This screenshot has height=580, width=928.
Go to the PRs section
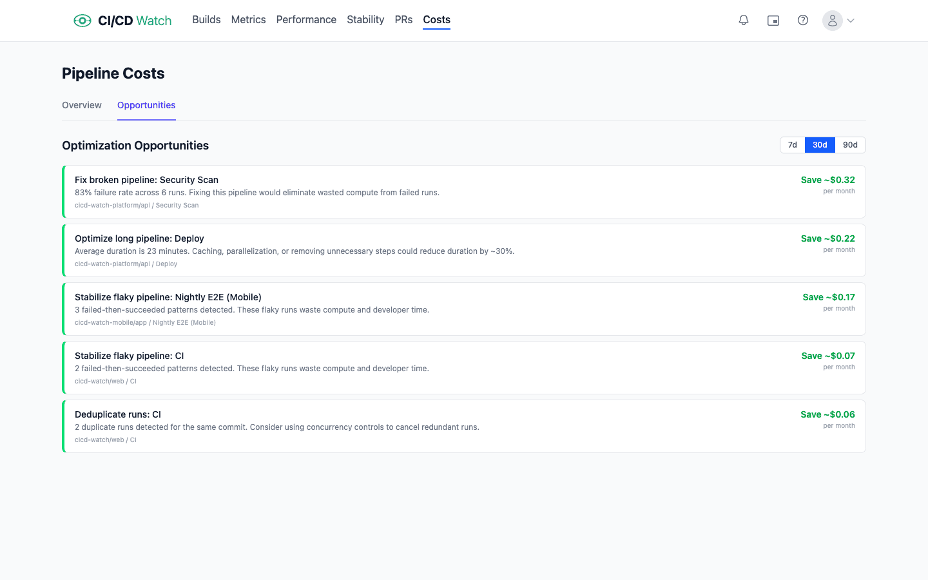point(403,19)
